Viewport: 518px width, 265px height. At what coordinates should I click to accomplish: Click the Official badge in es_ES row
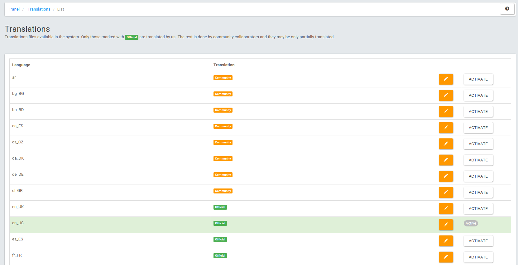(x=220, y=239)
